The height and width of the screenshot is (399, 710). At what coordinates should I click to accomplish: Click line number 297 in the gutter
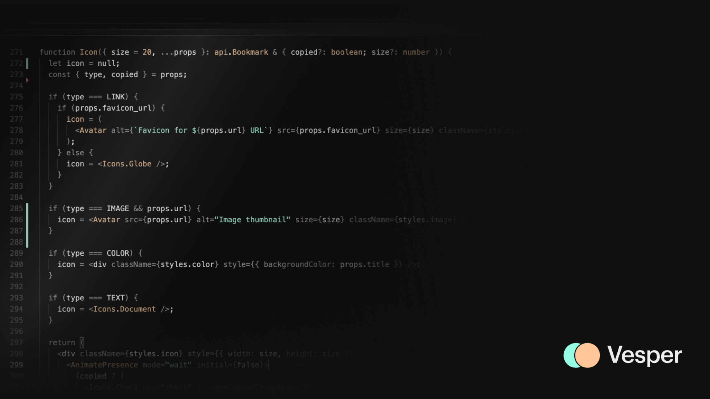[x=16, y=342]
